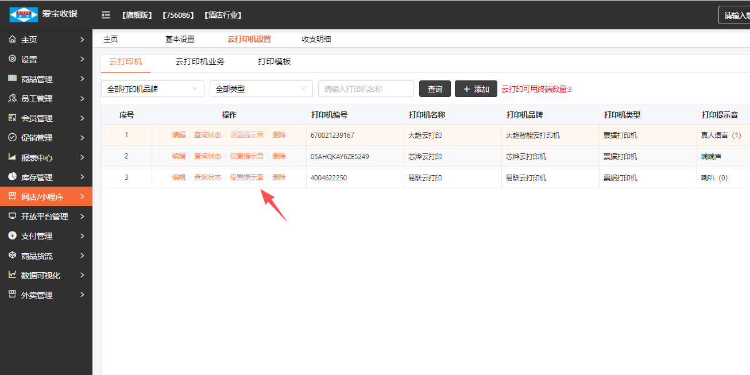Screen dimensions: 750x375
Task: Click the 爱宝收银 logo image
Action: click(24, 14)
